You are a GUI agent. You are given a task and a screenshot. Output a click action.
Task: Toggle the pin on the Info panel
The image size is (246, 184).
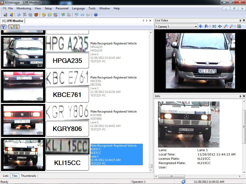240,96
